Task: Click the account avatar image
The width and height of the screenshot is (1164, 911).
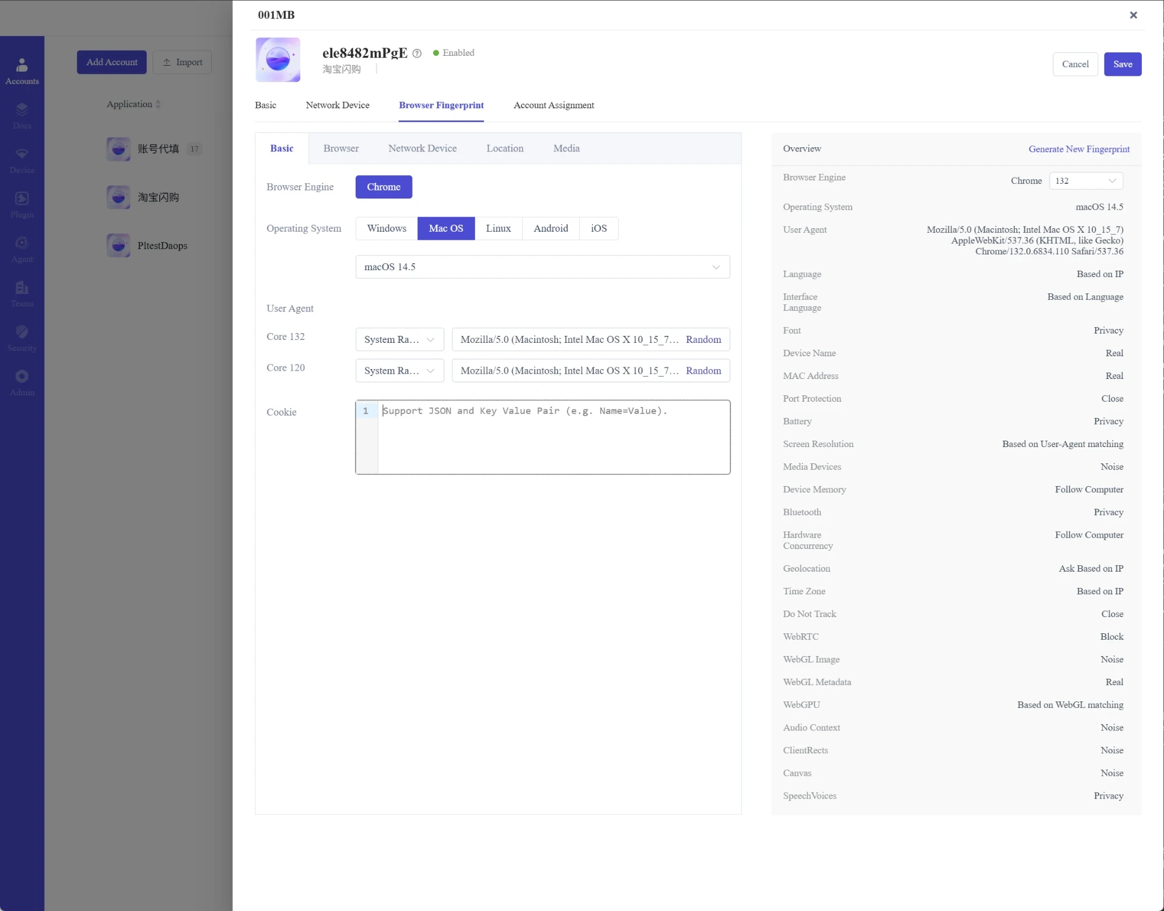Action: (278, 60)
